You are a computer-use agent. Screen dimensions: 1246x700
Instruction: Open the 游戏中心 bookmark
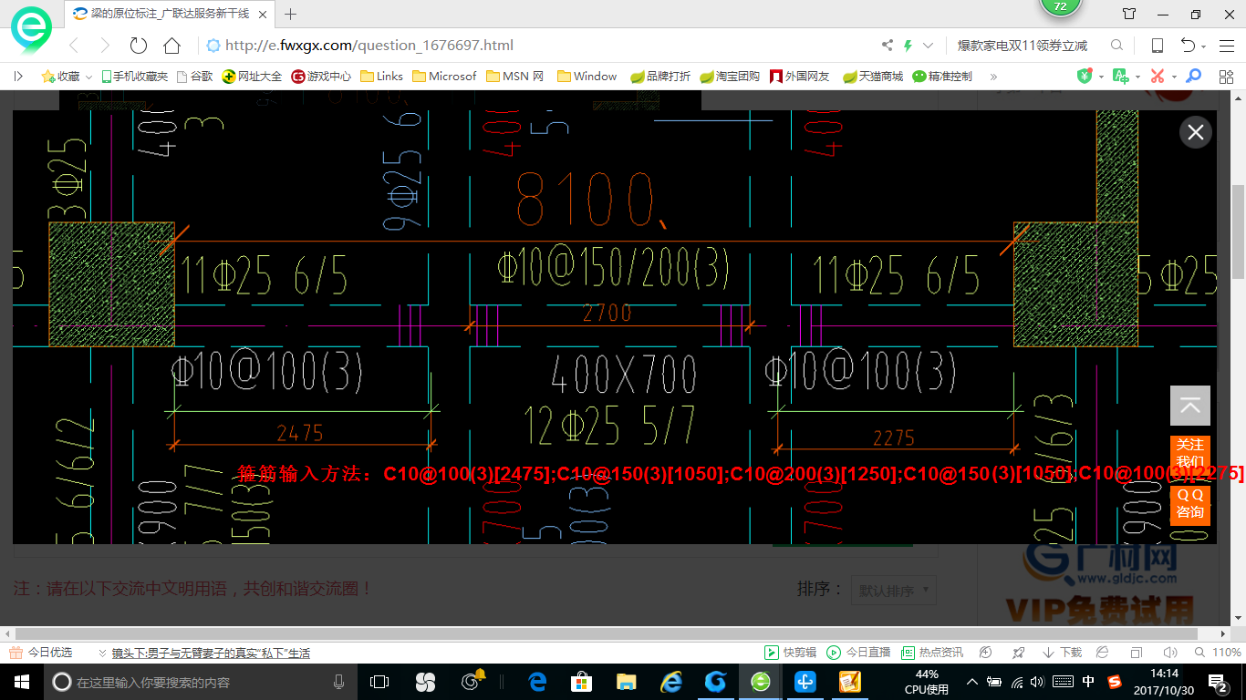tap(321, 77)
